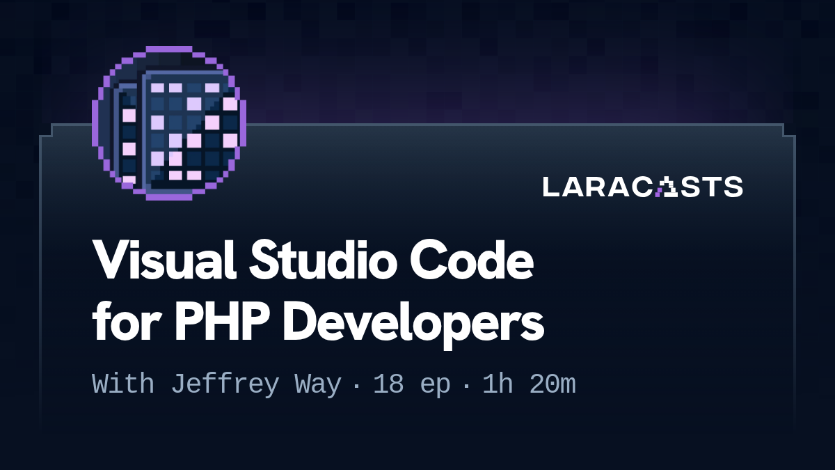835x470 pixels.
Task: Click the stylized A glyph in Laracasts
Action: click(x=667, y=187)
